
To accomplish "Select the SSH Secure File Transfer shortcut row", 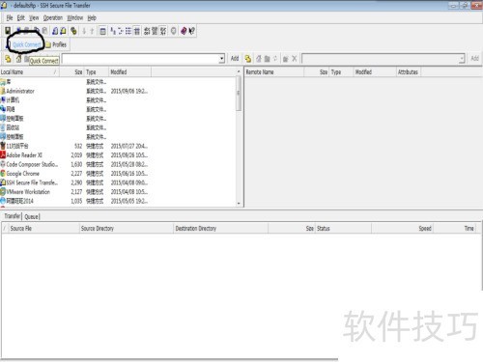I will [x=74, y=182].
